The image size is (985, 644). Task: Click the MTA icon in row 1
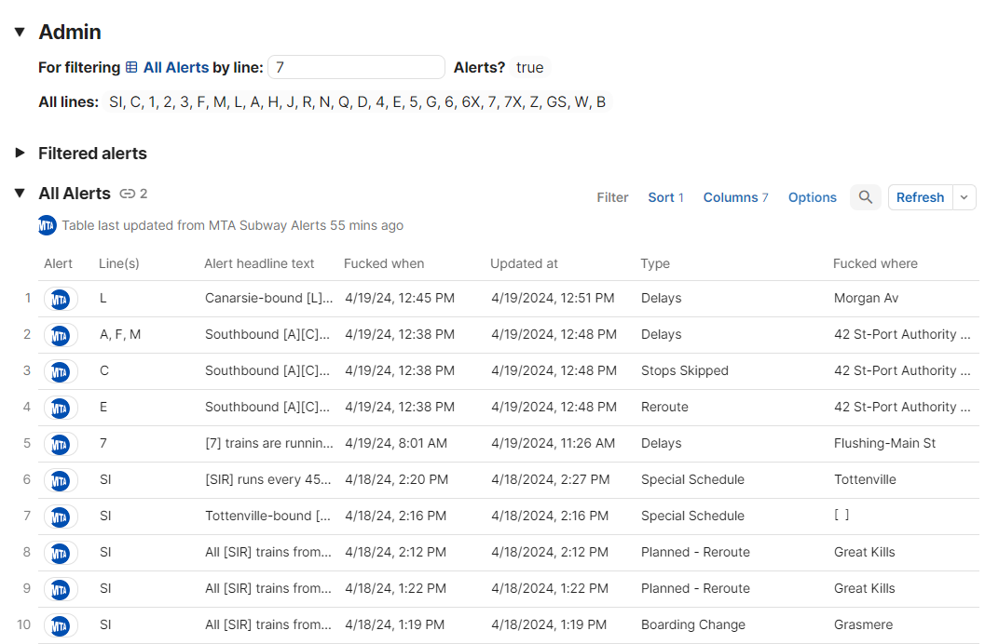tap(60, 299)
